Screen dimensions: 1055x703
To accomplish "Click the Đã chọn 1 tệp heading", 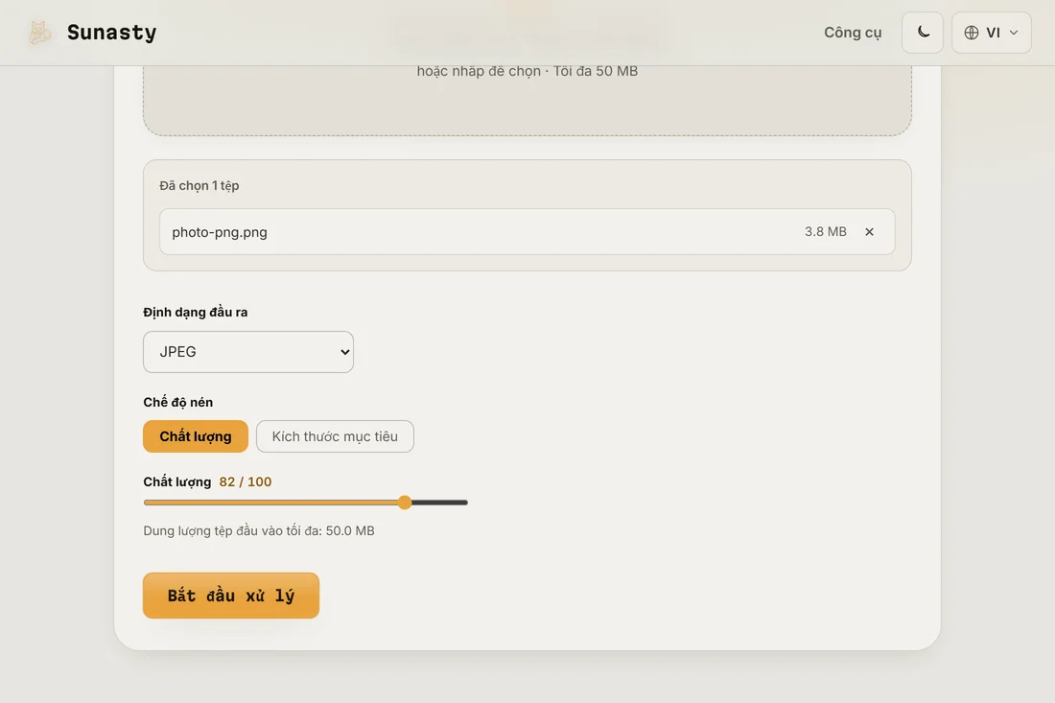I will (x=199, y=186).
